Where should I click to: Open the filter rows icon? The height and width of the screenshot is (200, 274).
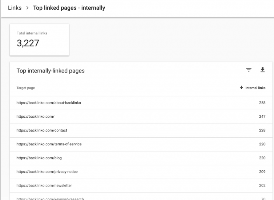[249, 70]
